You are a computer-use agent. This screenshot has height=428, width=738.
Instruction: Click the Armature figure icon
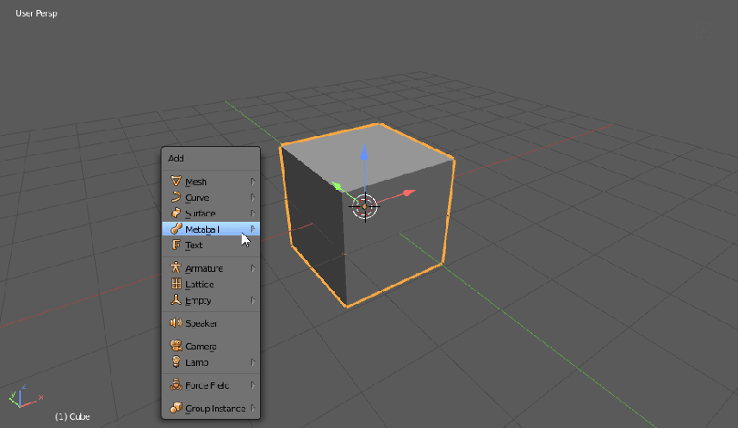[x=176, y=268]
